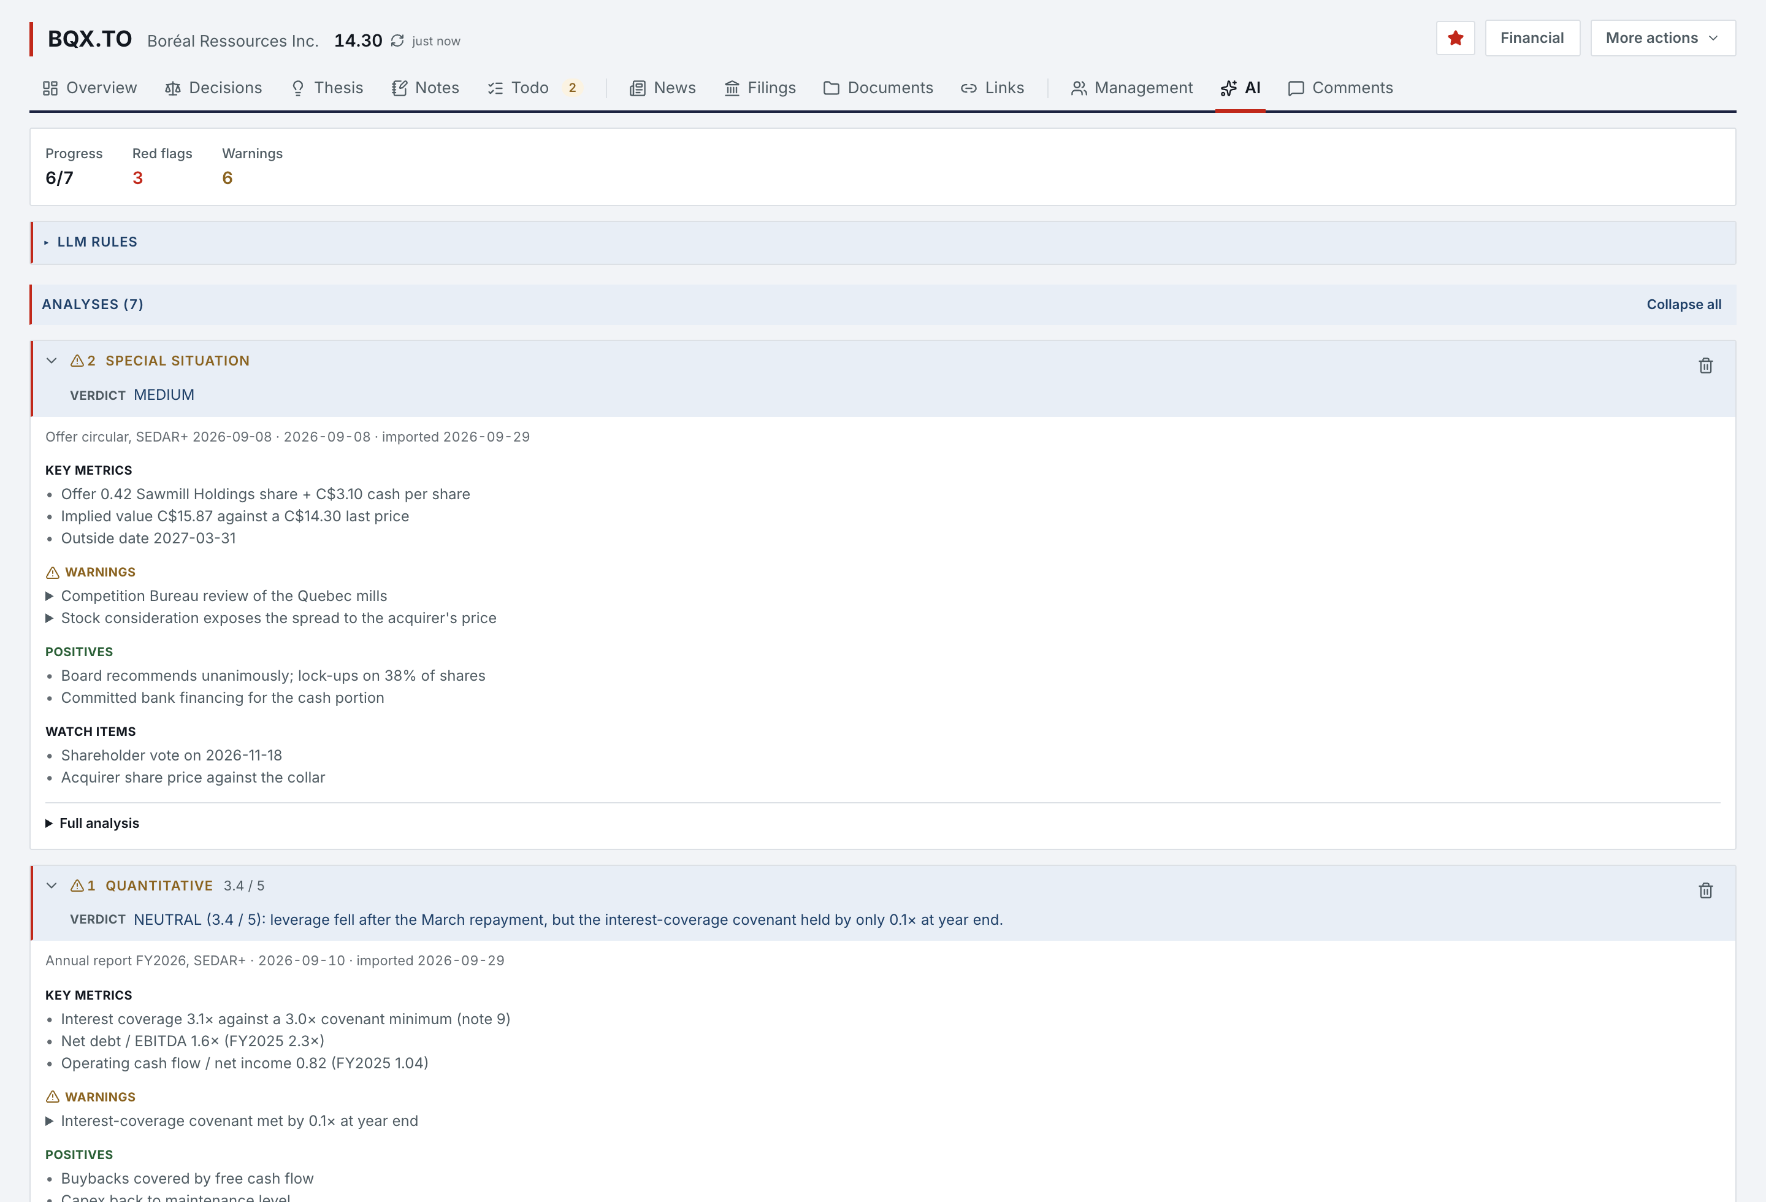Expand Competition Bureau review warning

(x=216, y=595)
